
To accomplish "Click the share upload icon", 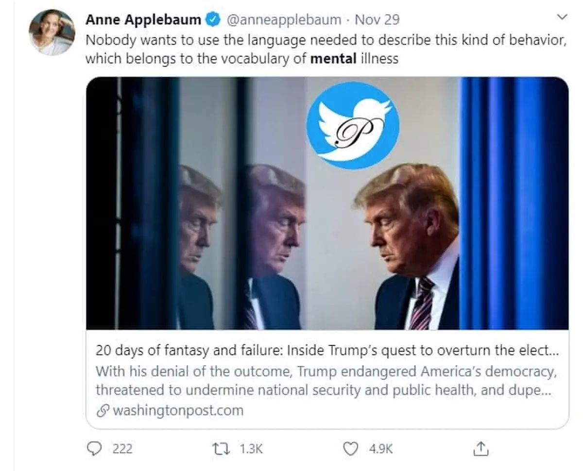I will click(479, 449).
